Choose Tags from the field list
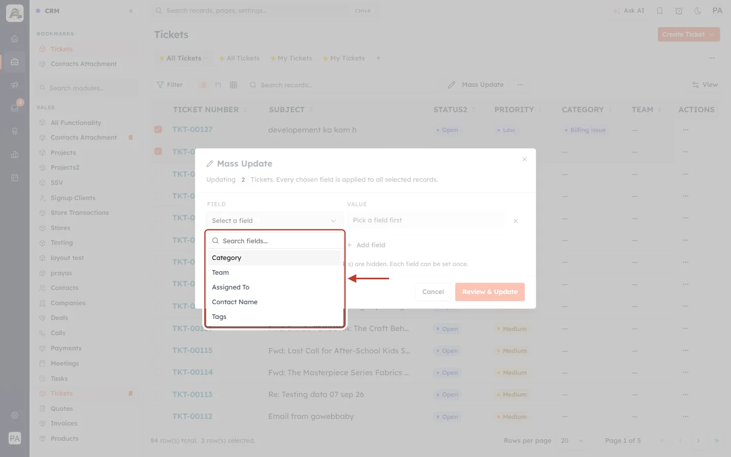Screen dimensions: 731x457 (x=274, y=317)
